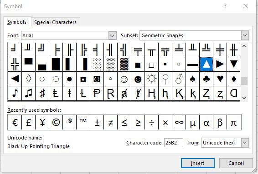
Task: Click the Character code input field
Action: tap(174, 143)
